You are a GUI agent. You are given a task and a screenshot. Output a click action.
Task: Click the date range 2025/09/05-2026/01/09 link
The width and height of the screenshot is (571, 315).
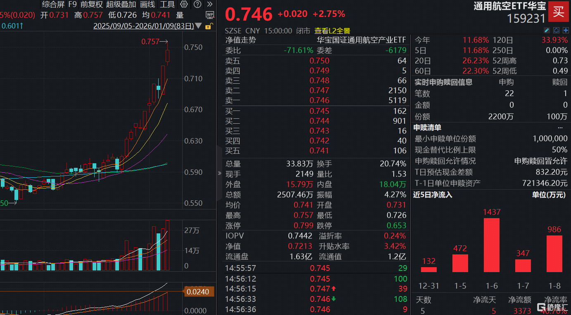(143, 26)
